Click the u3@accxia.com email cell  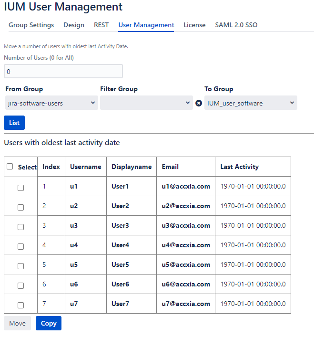(x=186, y=225)
